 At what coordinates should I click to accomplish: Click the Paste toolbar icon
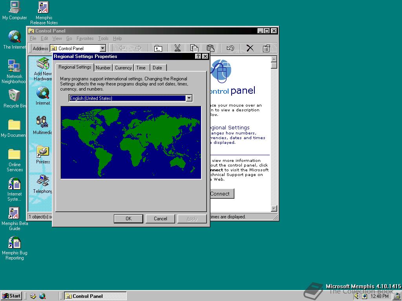210,48
